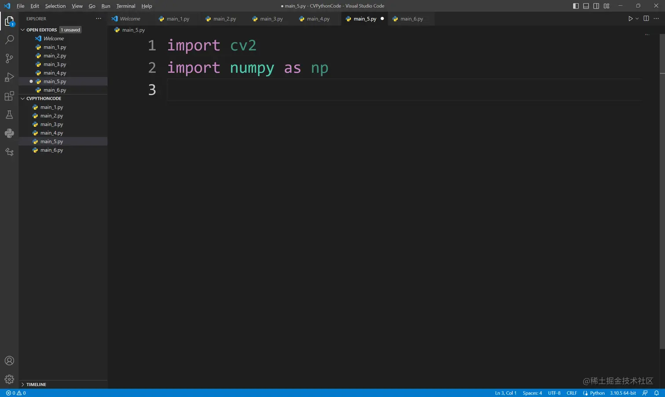
Task: Click the feedback icon in status bar
Action: [x=645, y=393]
